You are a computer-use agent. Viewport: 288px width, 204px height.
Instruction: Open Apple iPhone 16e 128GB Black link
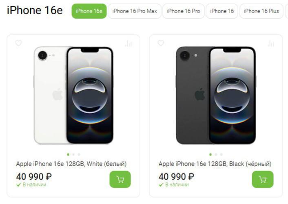click(x=215, y=164)
